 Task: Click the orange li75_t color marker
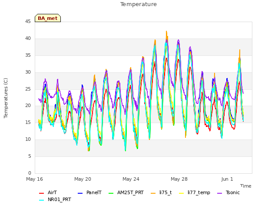pyautogui.click(x=153, y=193)
